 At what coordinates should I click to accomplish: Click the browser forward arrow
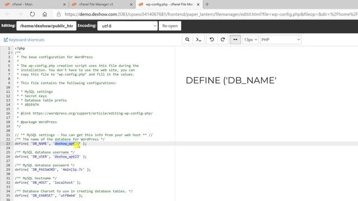(20, 14)
